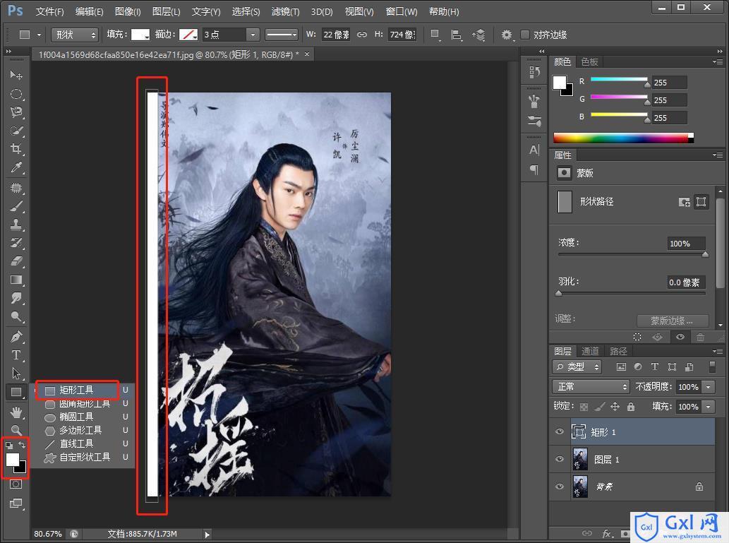Select the Path Selection tool
This screenshot has height=543, width=729.
point(16,373)
